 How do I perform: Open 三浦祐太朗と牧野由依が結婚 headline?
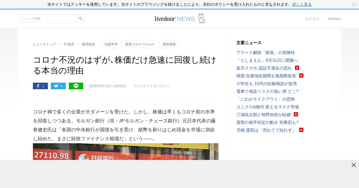click(264, 115)
